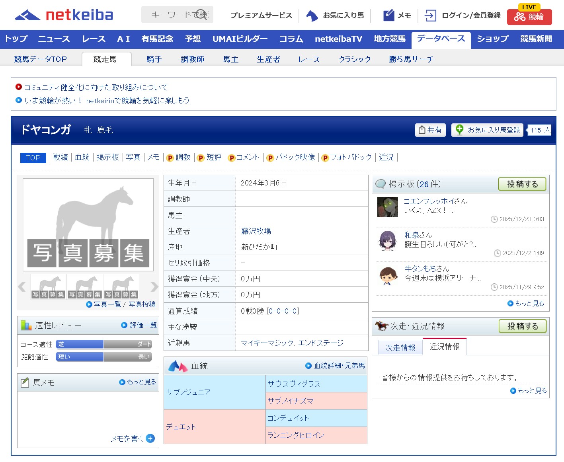Show next photo thumbnails arrow
The width and height of the screenshot is (564, 462).
[x=154, y=287]
